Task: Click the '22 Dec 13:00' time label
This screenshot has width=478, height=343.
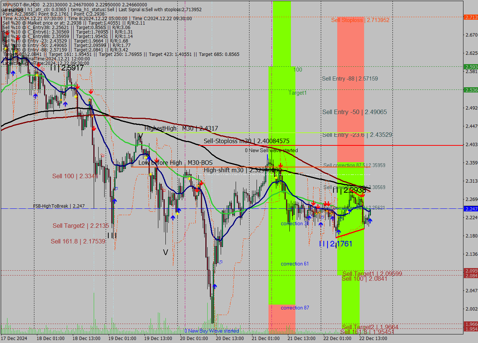Action: 373,339
